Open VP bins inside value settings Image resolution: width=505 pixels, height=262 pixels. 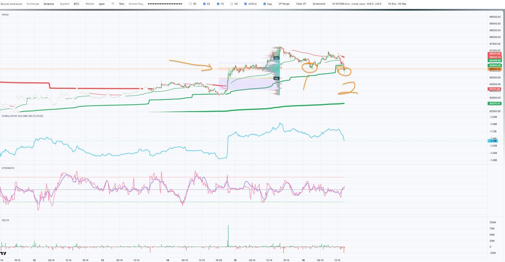click(x=357, y=4)
